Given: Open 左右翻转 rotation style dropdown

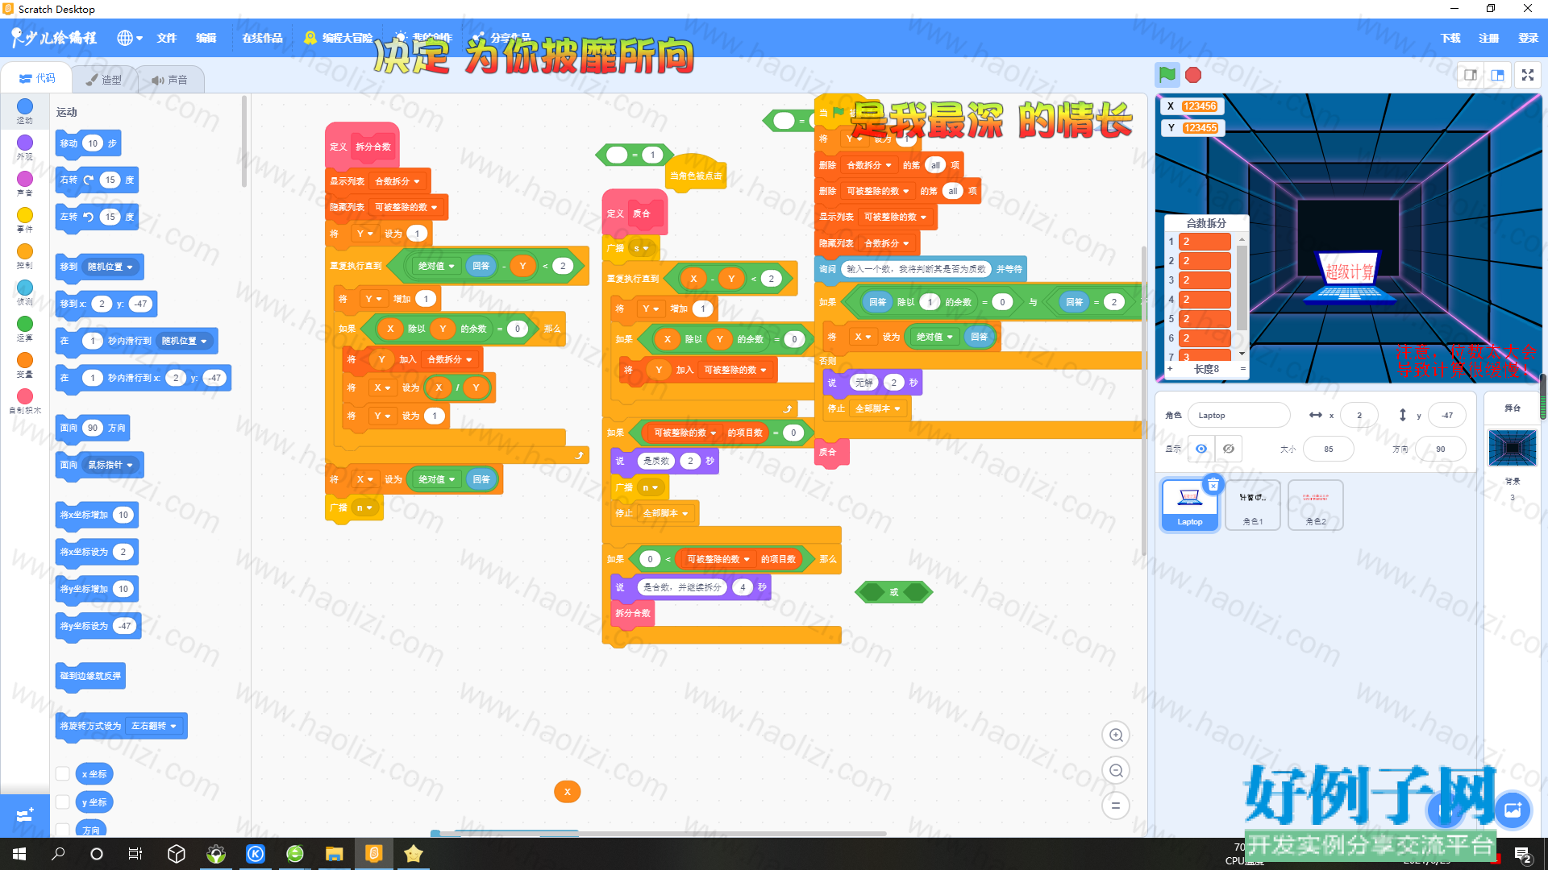Looking at the screenshot, I should (x=154, y=726).
